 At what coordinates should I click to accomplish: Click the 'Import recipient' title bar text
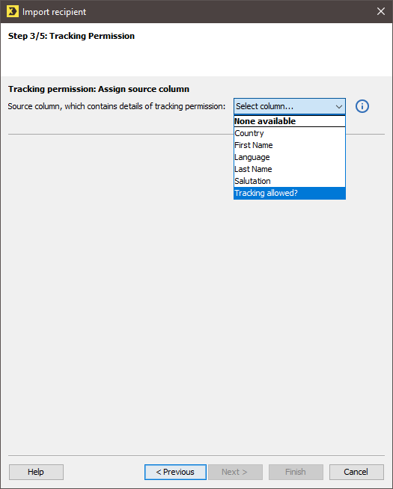click(54, 12)
